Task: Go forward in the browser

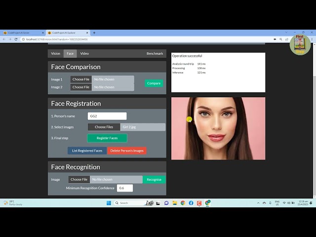Action: click(10, 39)
